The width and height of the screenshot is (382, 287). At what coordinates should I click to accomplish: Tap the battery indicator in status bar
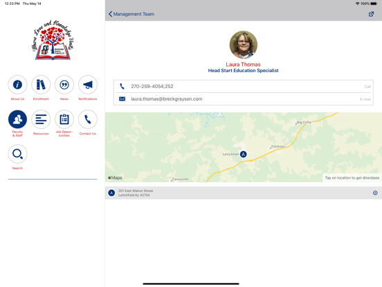374,3
